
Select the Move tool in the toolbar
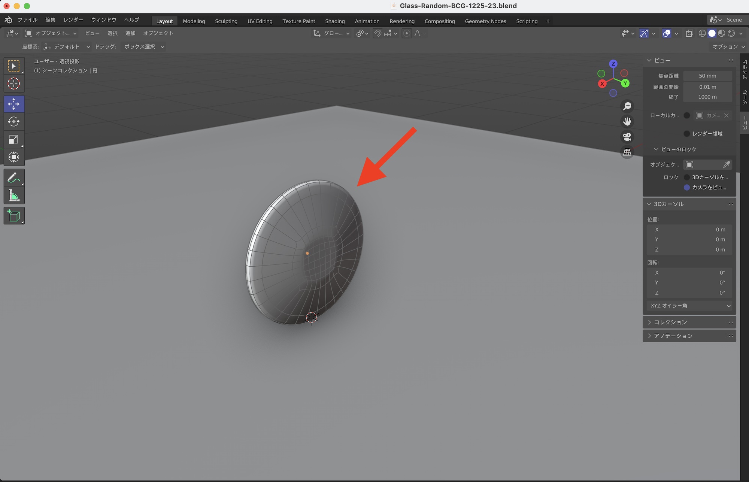(14, 104)
